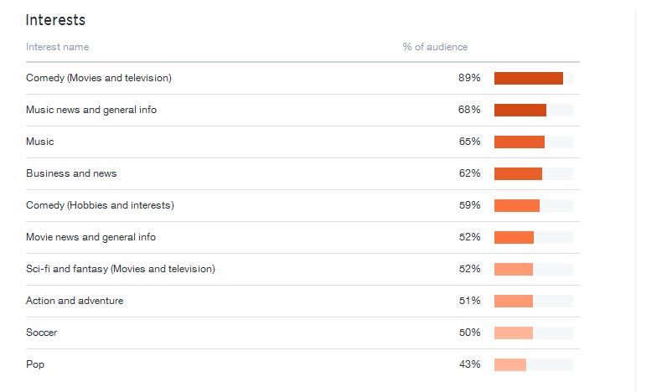Click the Soccer row's light orange bar
662x392 pixels.
[513, 333]
